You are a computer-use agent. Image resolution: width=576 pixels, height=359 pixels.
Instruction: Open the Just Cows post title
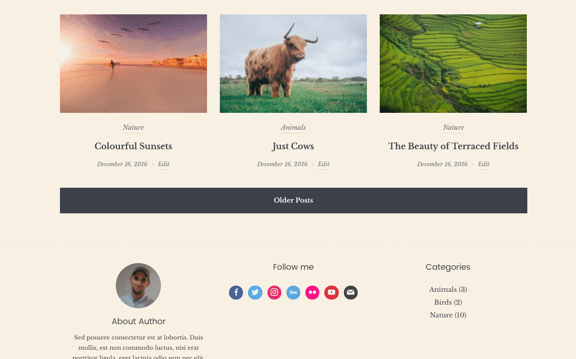[293, 146]
